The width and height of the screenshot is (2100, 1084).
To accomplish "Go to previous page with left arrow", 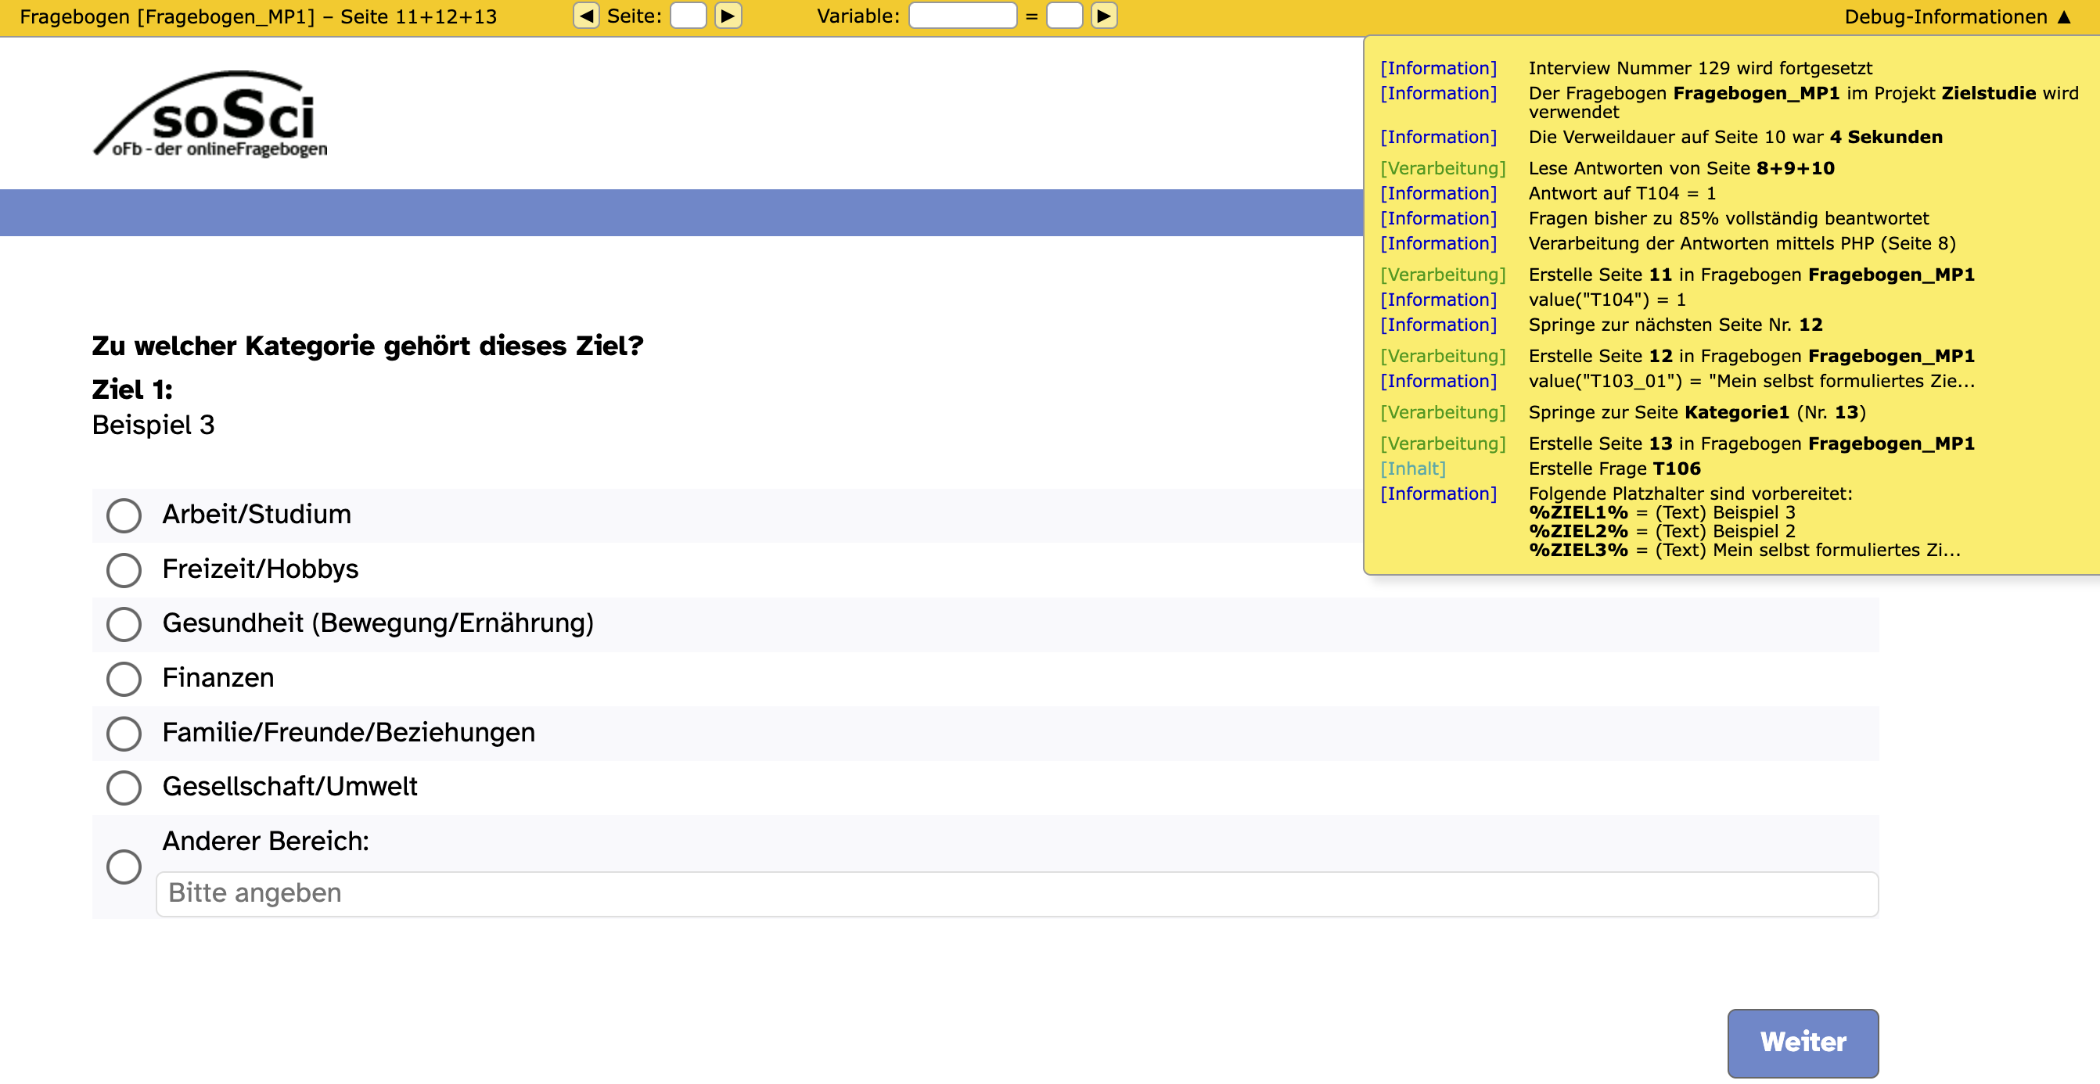I will click(585, 16).
